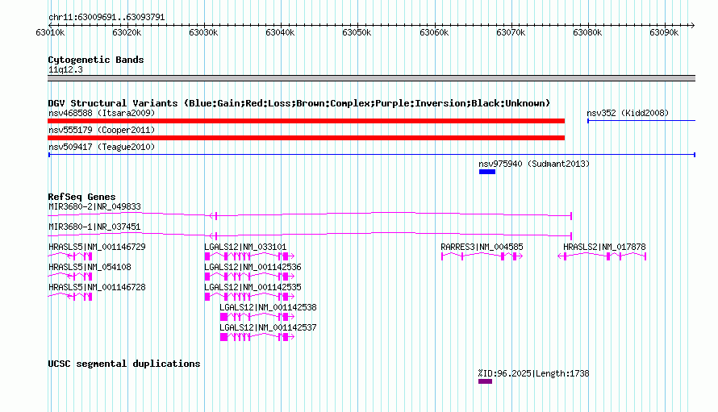
Task: Click the red loss bar under nsv555179
Action: (306, 138)
